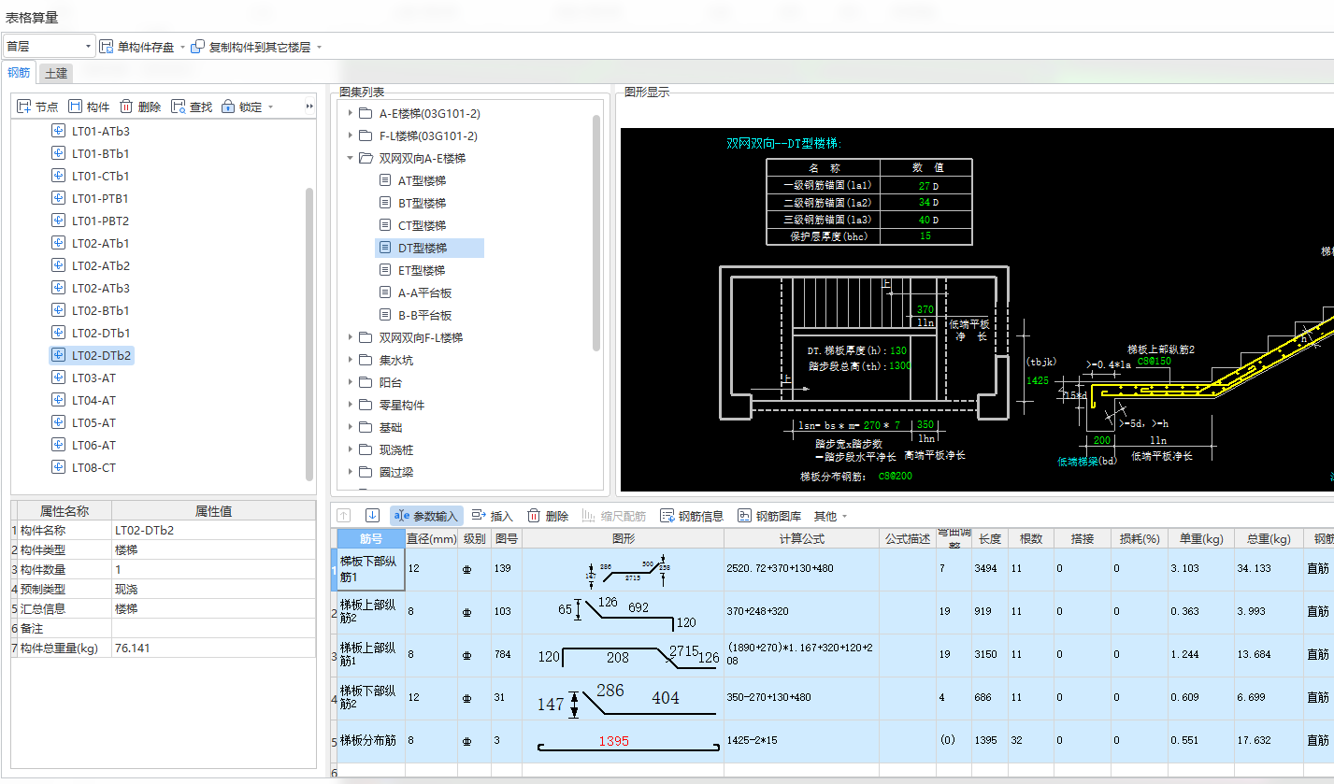The image size is (1334, 784).
Task: Click the 筋号 column header
Action: pyautogui.click(x=371, y=538)
